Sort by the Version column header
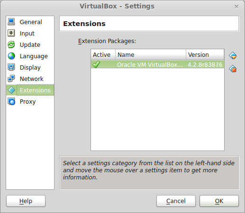Viewport: 245px width, 213px height. click(x=205, y=54)
